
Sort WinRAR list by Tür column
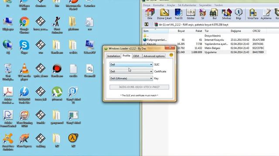pyautogui.click(x=216, y=31)
